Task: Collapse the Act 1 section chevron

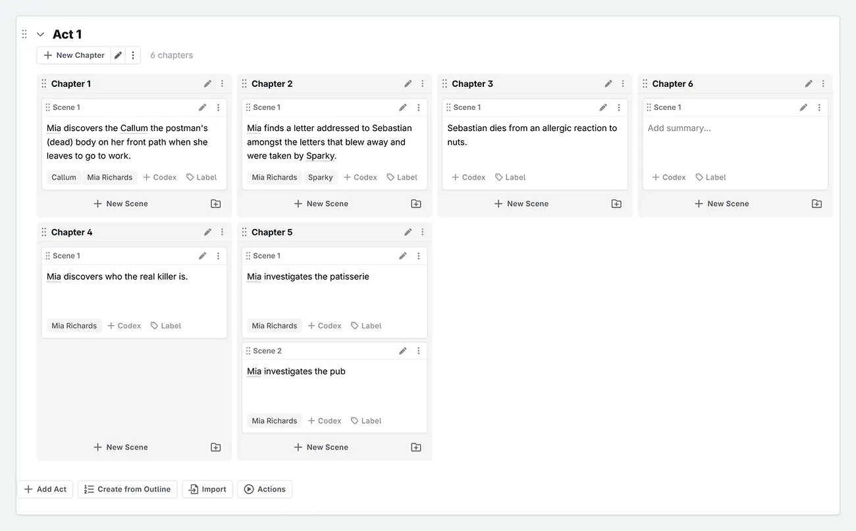Action: tap(40, 34)
